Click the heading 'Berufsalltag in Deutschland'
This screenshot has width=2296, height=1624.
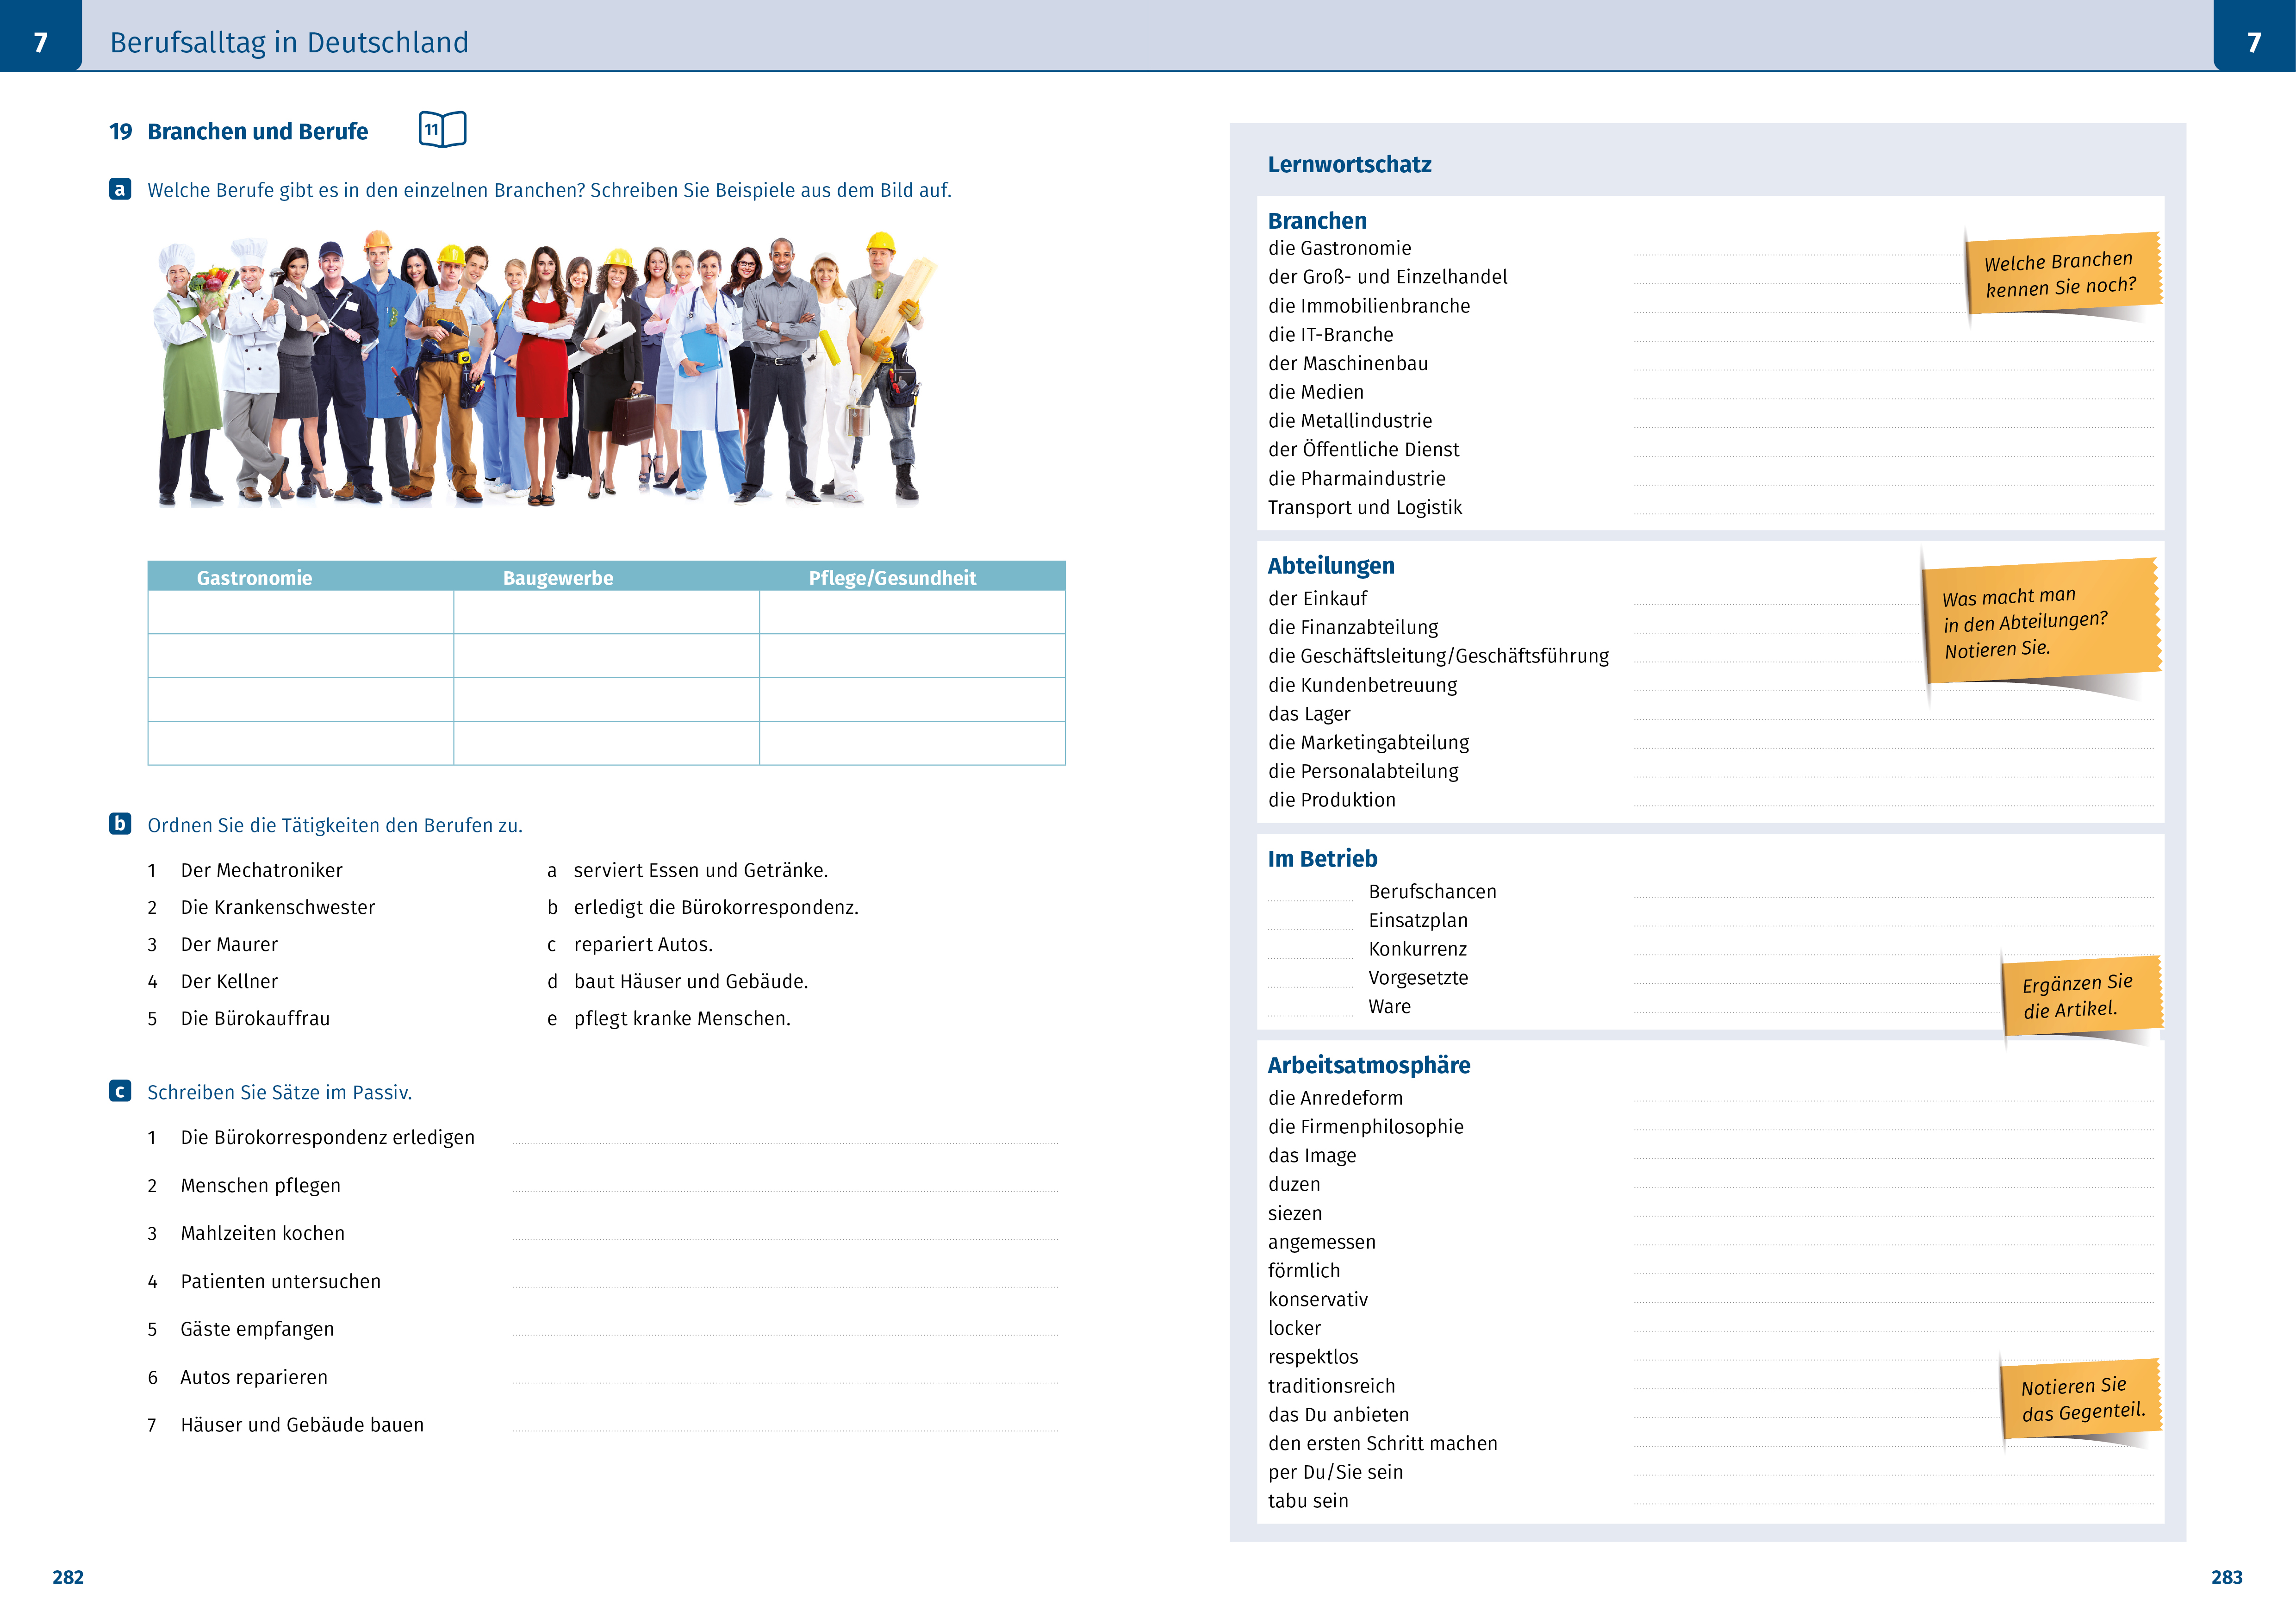coord(289,42)
